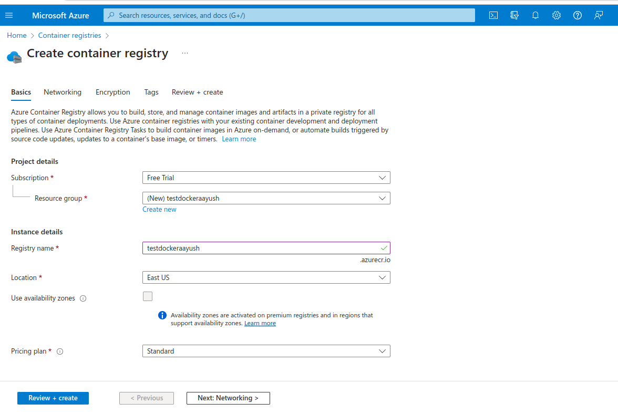
Task: Open portal settings gear
Action: point(556,15)
